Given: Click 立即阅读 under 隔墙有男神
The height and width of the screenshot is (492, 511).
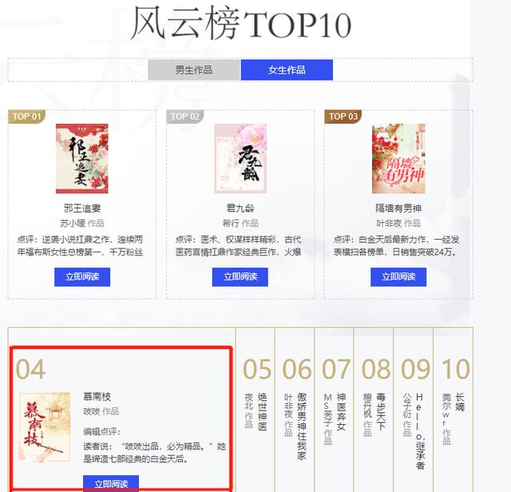Looking at the screenshot, I should pos(398,277).
